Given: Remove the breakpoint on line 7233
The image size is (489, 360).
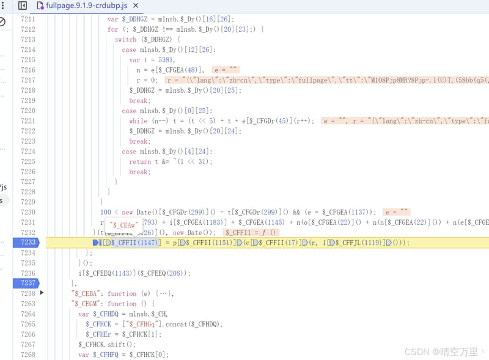Looking at the screenshot, I should tap(26, 243).
